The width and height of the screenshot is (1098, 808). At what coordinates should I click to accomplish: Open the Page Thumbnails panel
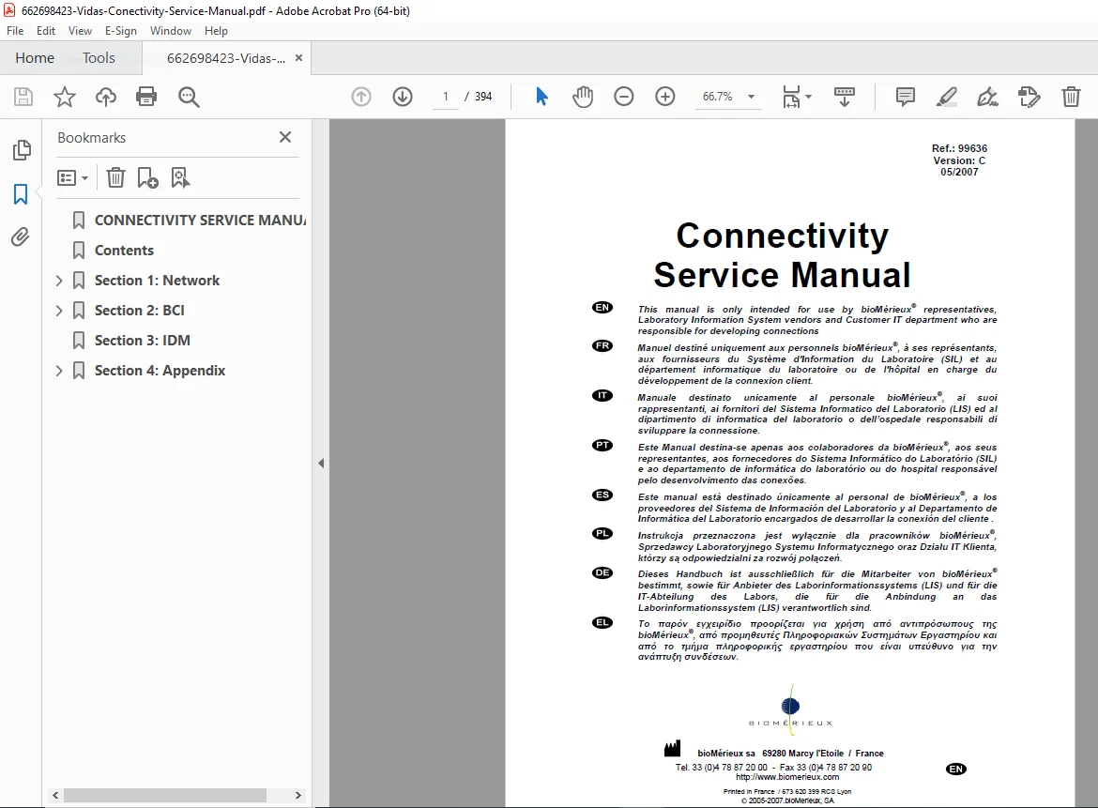pyautogui.click(x=22, y=150)
